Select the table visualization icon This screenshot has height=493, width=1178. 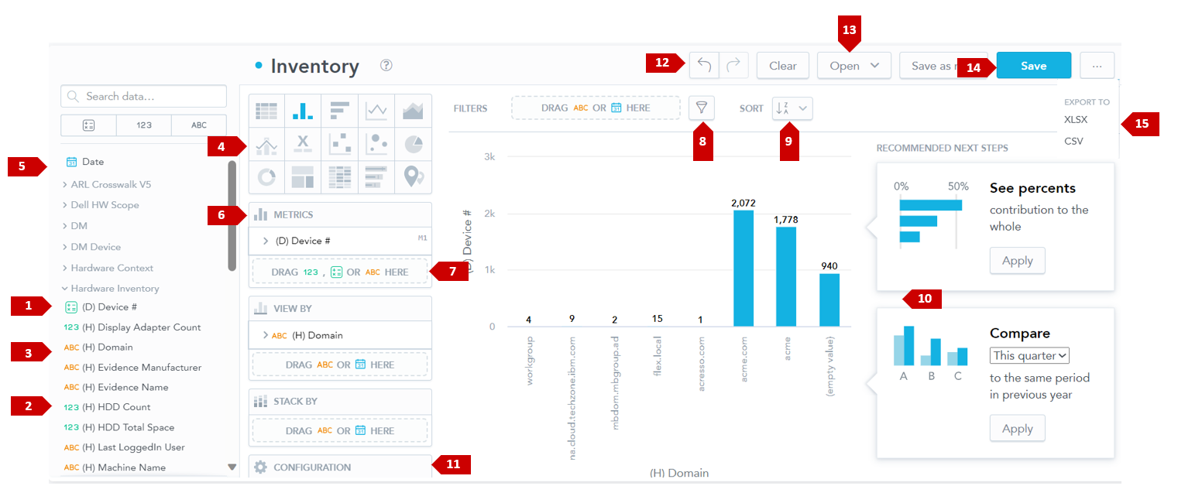pos(266,111)
